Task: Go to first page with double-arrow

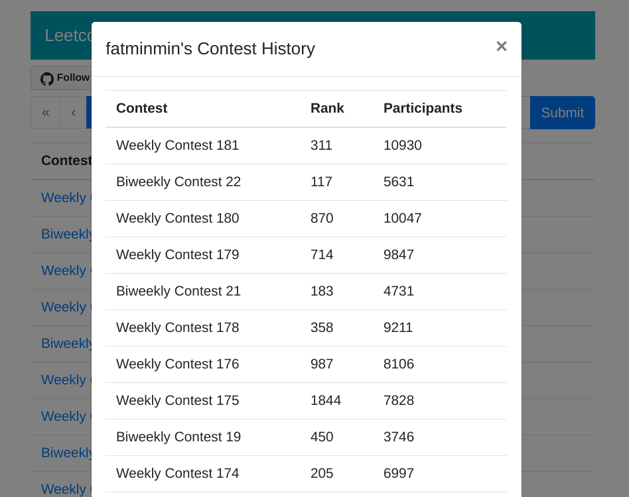Action: [46, 113]
